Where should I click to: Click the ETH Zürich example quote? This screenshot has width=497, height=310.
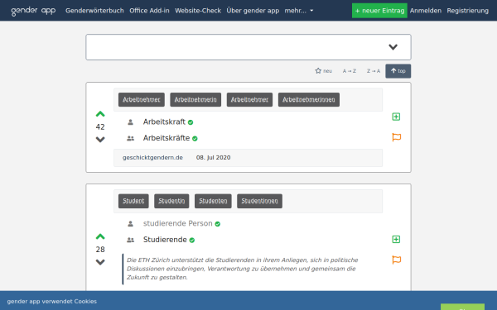pos(242,269)
